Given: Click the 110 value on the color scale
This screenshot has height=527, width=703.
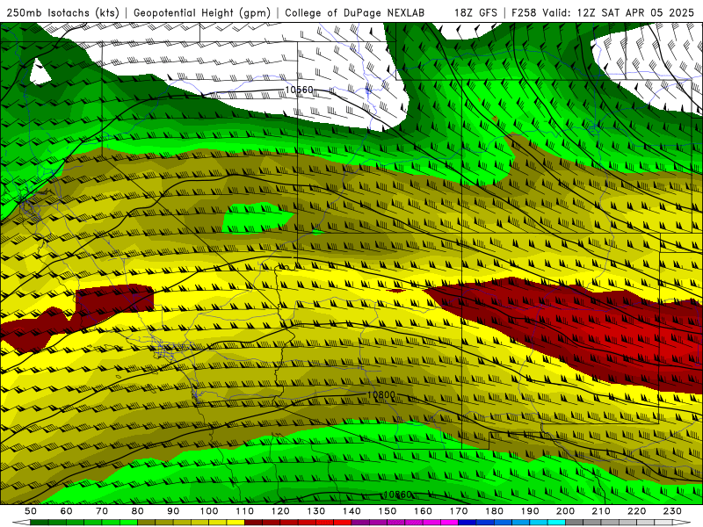Looking at the screenshot, I should pyautogui.click(x=245, y=511).
